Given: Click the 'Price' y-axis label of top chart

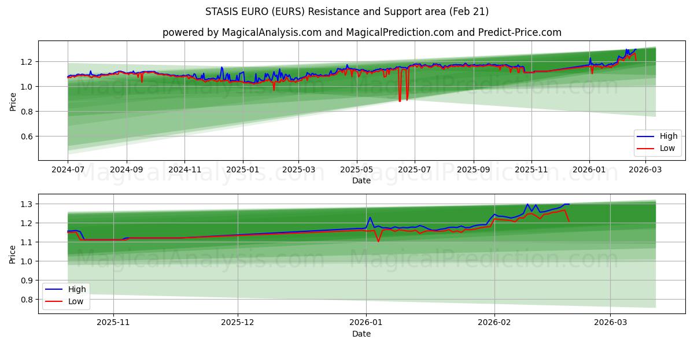Looking at the screenshot, I should pyautogui.click(x=13, y=100).
